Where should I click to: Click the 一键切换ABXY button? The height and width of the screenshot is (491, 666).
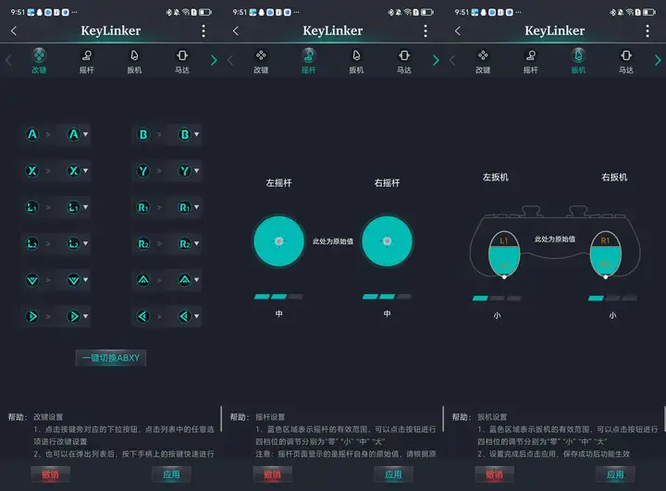(111, 358)
